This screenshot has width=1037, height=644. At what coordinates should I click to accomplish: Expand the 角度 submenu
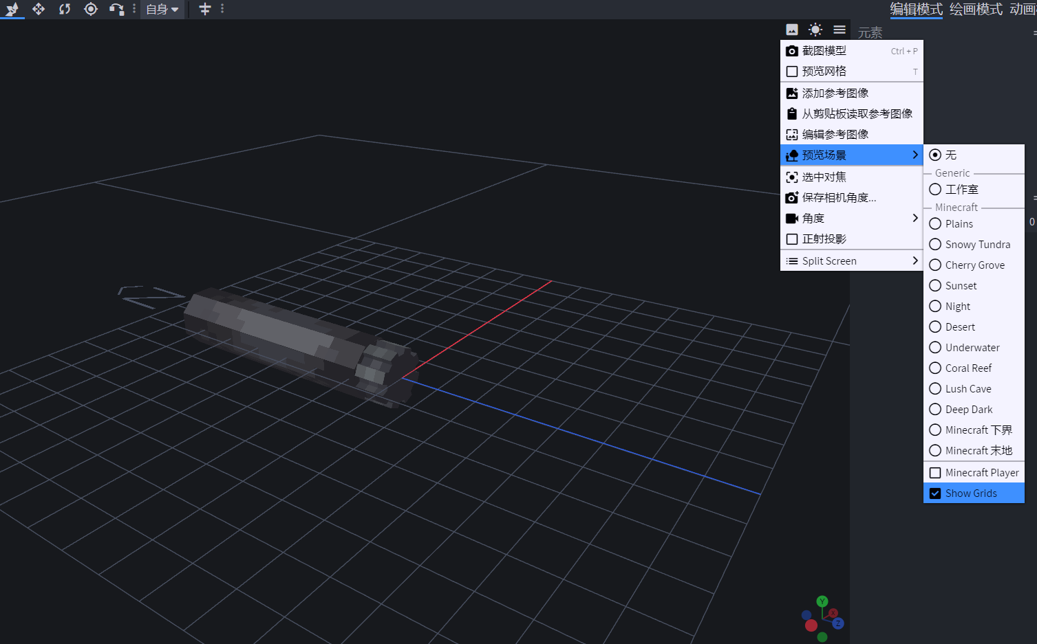click(851, 219)
